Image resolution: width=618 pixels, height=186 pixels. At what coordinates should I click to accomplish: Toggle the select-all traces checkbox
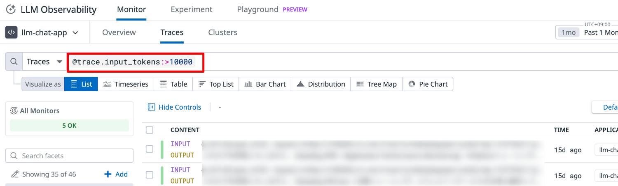click(150, 130)
